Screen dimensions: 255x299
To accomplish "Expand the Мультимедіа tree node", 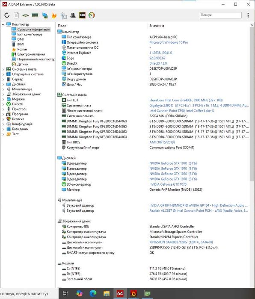I will click(3, 89).
